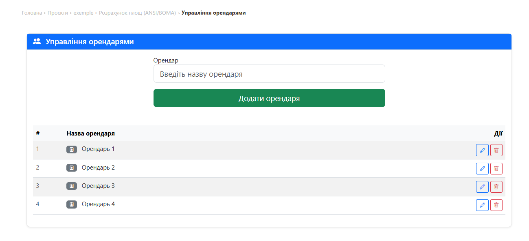
Task: Go to the Головна breadcrumb link
Action: 32,13
